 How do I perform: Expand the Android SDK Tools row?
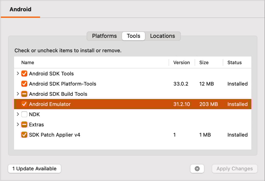pos(18,73)
